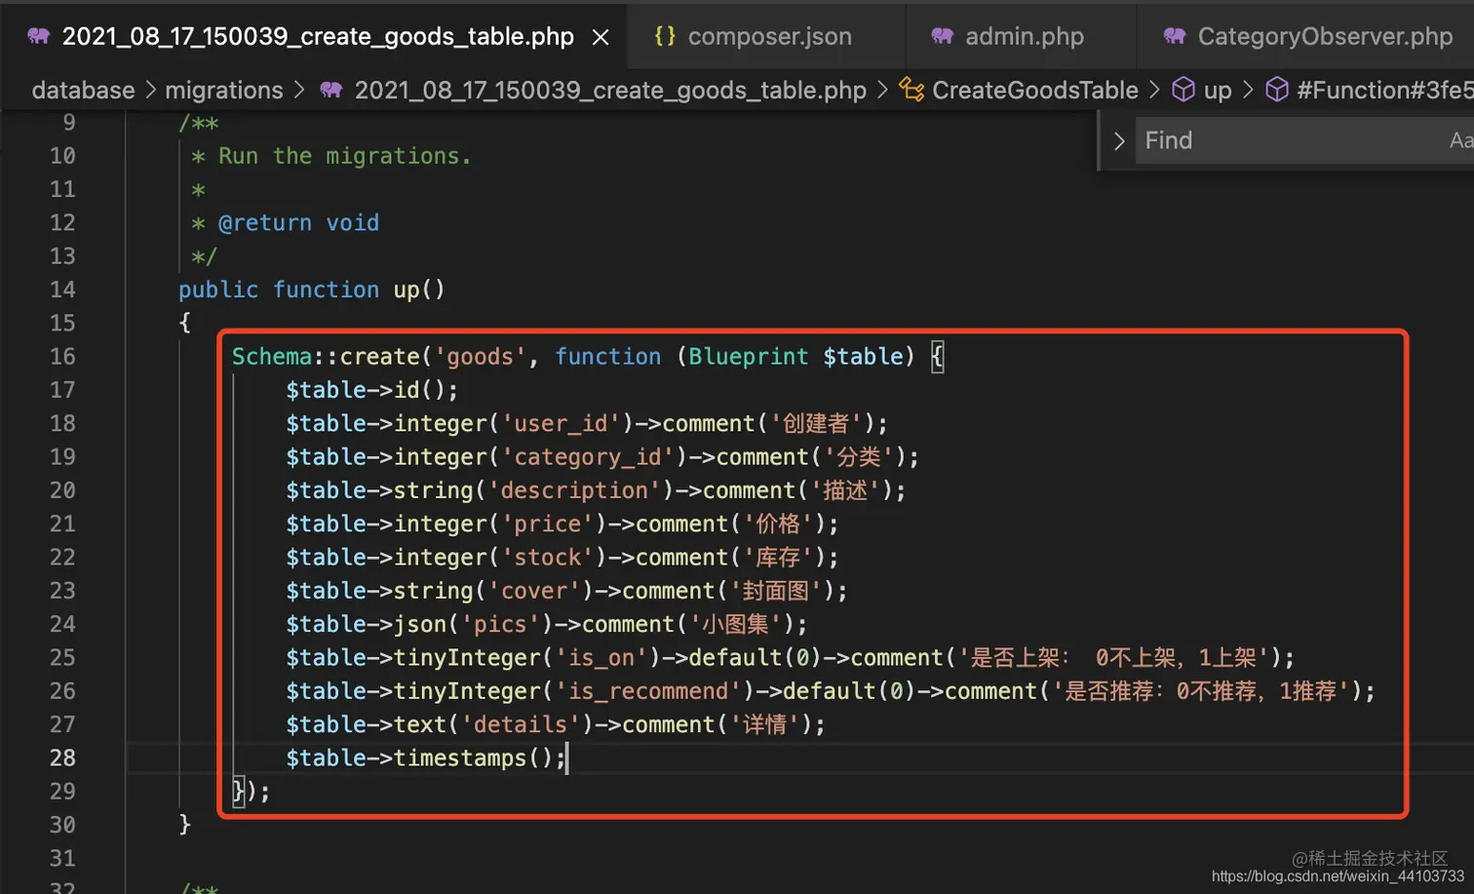Click line number 28 in the gutter

pyautogui.click(x=62, y=758)
